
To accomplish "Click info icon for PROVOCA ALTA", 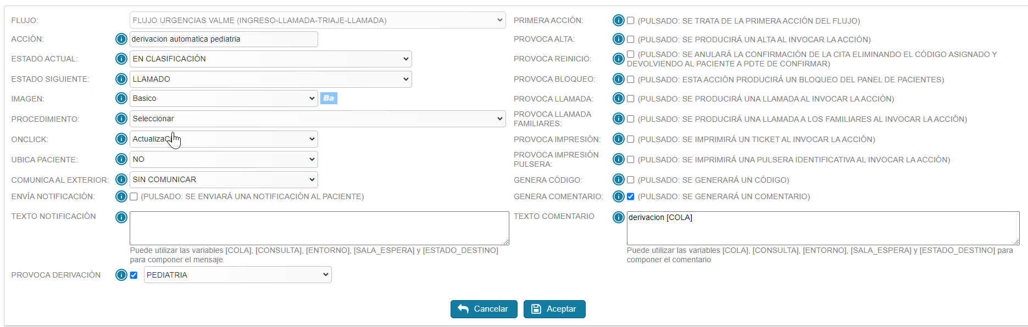I will click(x=619, y=39).
